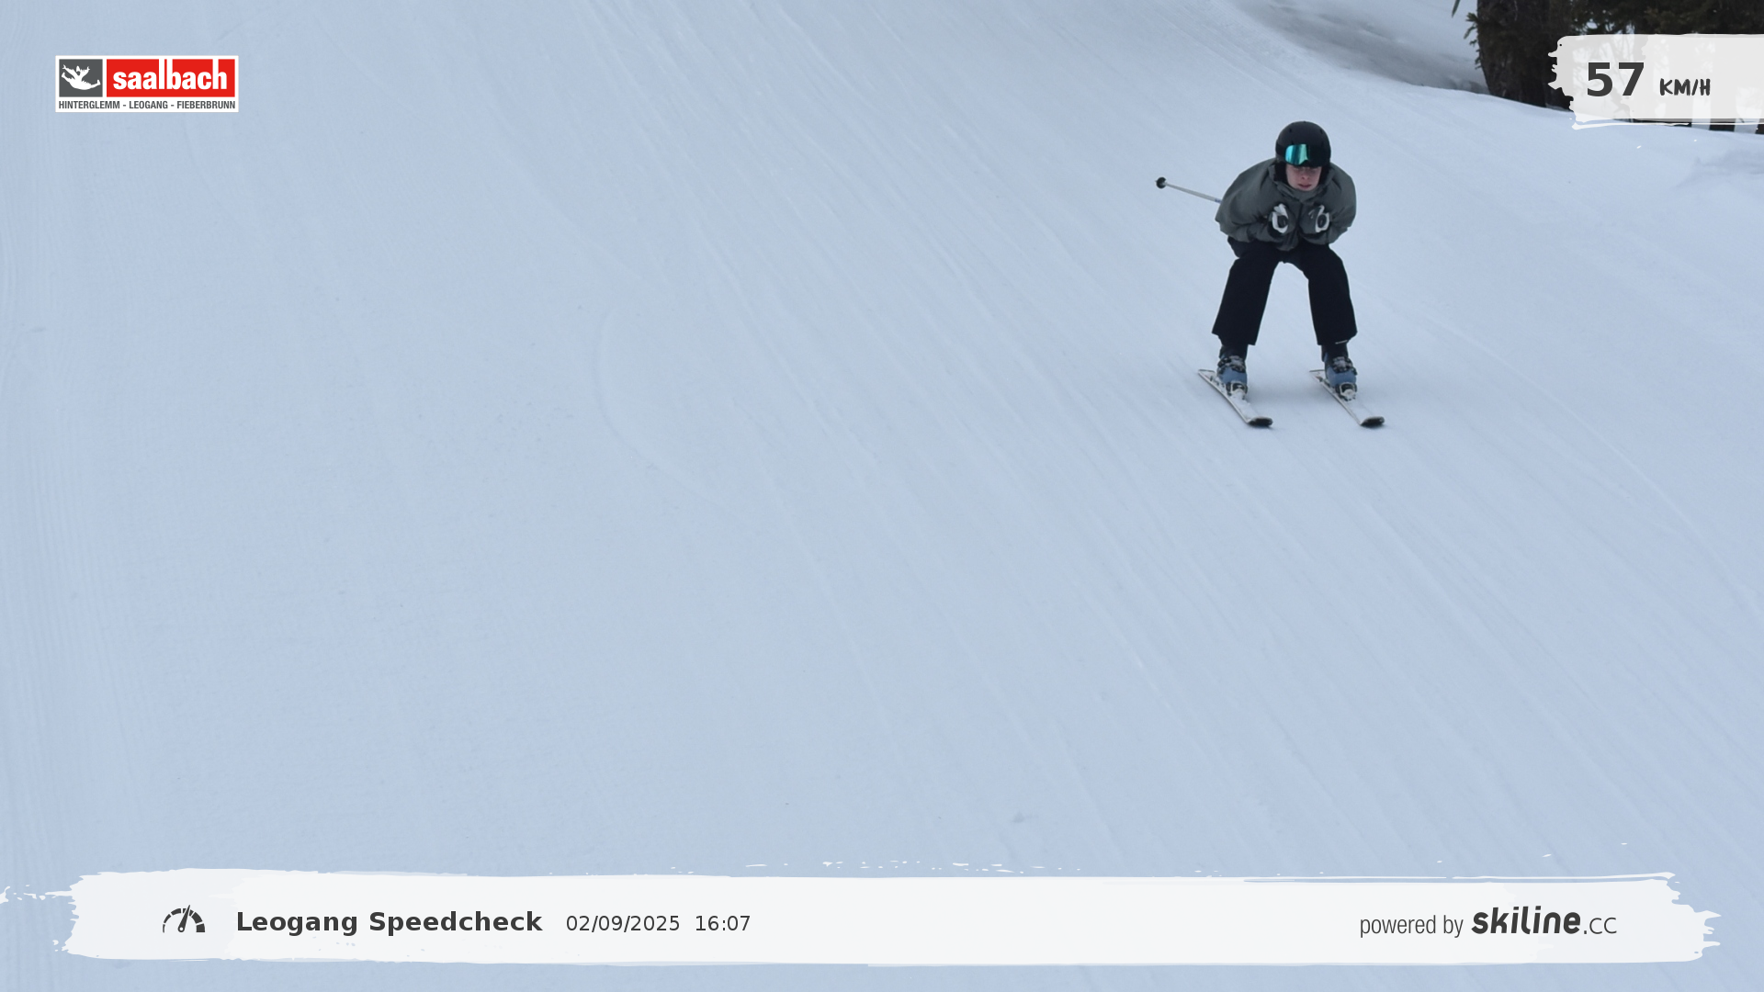This screenshot has width=1764, height=992.
Task: Select the 57 speed reading
Action: pyautogui.click(x=1614, y=81)
